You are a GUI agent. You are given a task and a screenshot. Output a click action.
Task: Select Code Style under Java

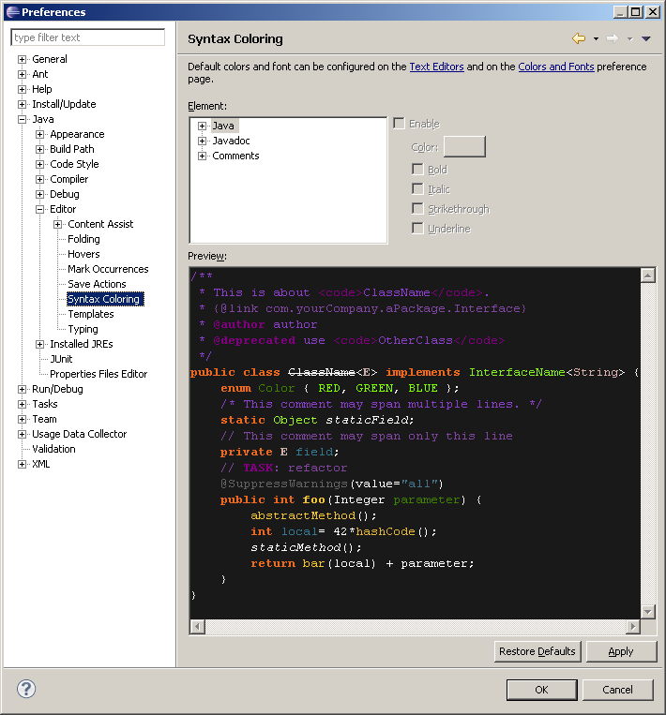(x=74, y=164)
